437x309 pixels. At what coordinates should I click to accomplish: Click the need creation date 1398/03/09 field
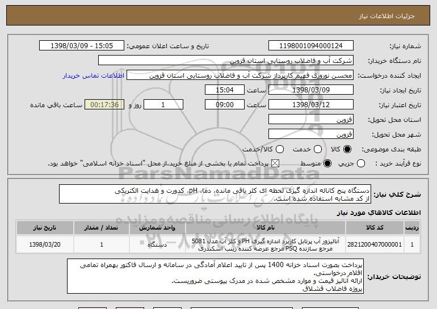click(311, 90)
